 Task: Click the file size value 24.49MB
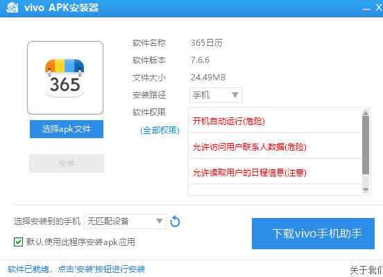208,78
